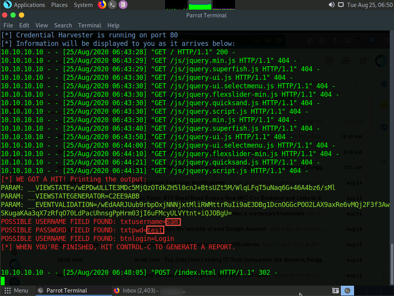Image resolution: width=394 pixels, height=296 pixels.
Task: Click the green terminal cursor block
Action: point(3,281)
